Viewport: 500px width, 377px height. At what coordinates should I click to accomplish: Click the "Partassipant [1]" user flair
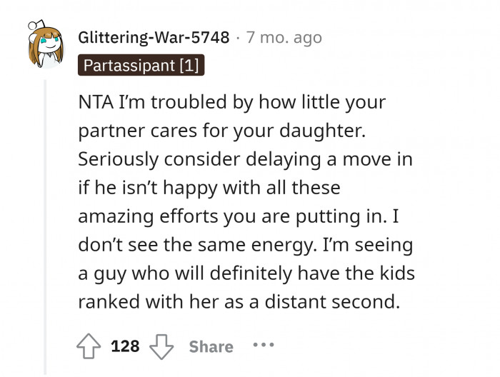tap(141, 66)
